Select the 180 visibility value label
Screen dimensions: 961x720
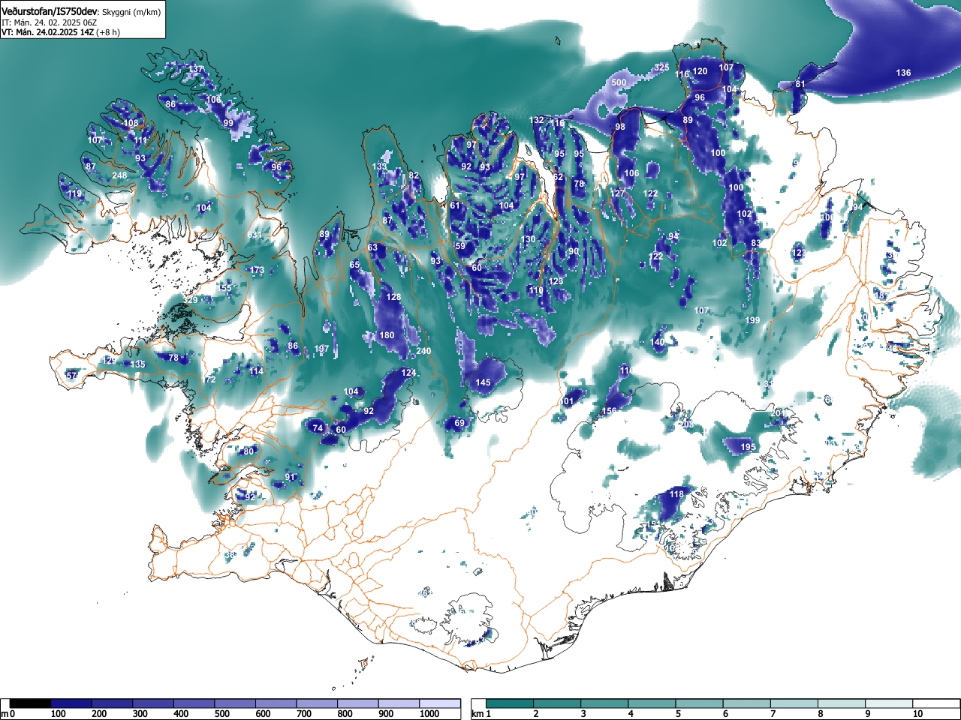(387, 335)
